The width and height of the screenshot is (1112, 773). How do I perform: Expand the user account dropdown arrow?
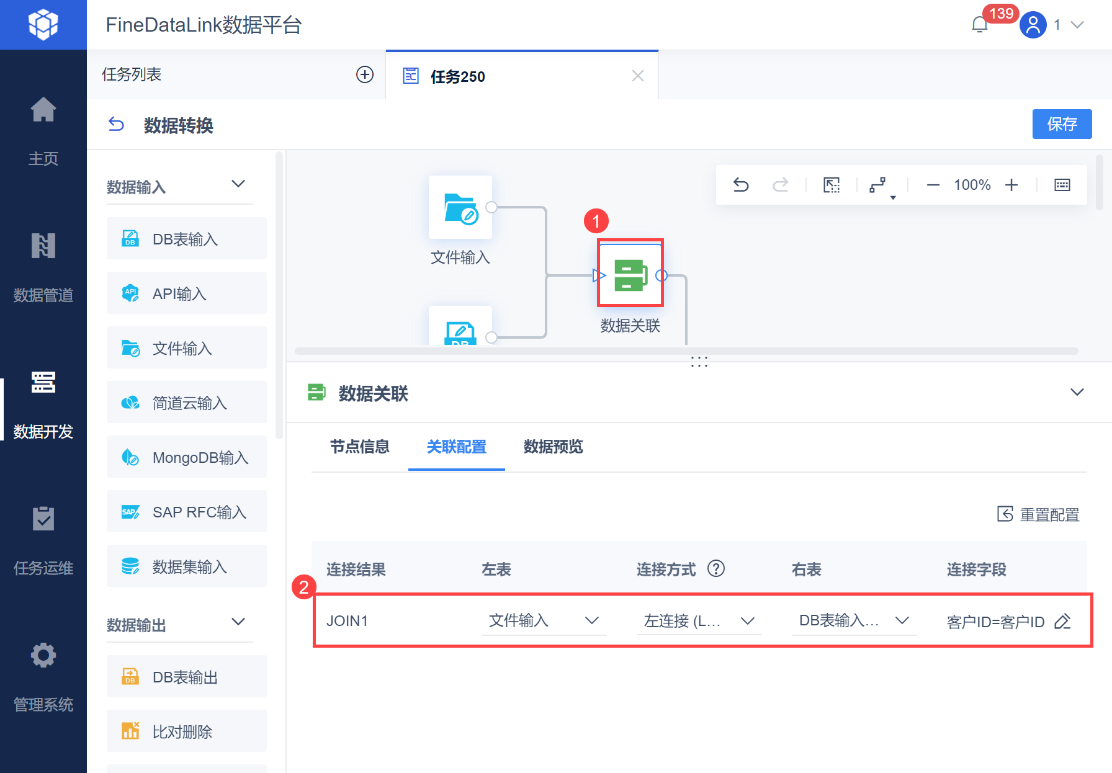coord(1077,25)
